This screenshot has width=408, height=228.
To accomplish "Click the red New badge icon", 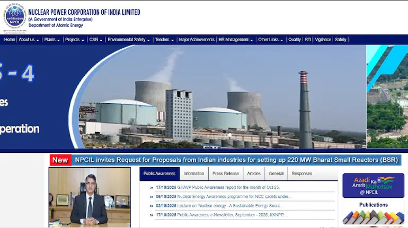I will coord(60,160).
